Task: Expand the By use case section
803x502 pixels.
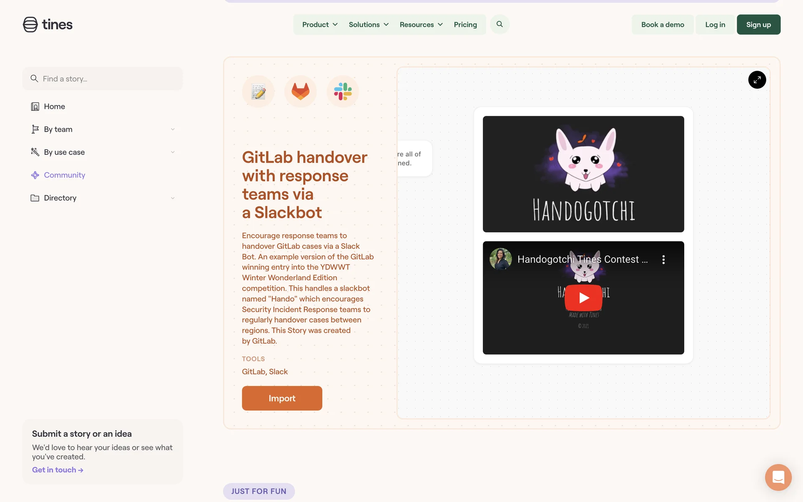Action: (x=102, y=152)
